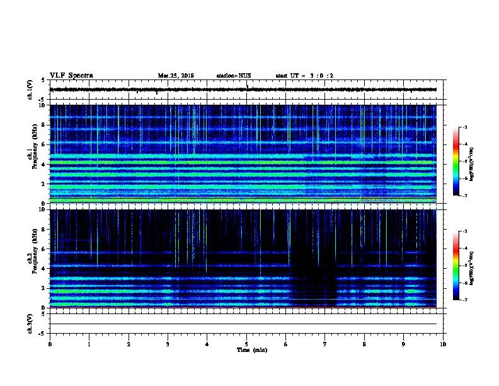Screen dimensions: 499x386
Task: Click the time axis tick label 6
Action: tap(286, 344)
